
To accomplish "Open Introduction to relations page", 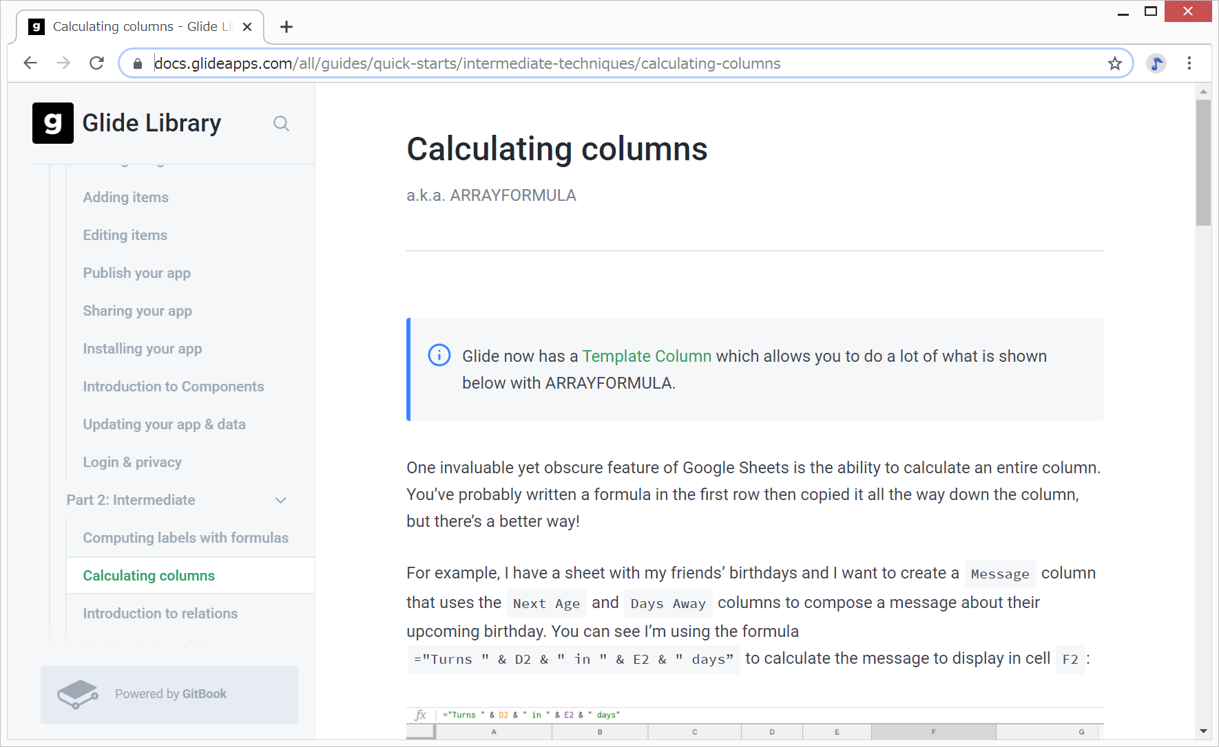I will (x=160, y=614).
